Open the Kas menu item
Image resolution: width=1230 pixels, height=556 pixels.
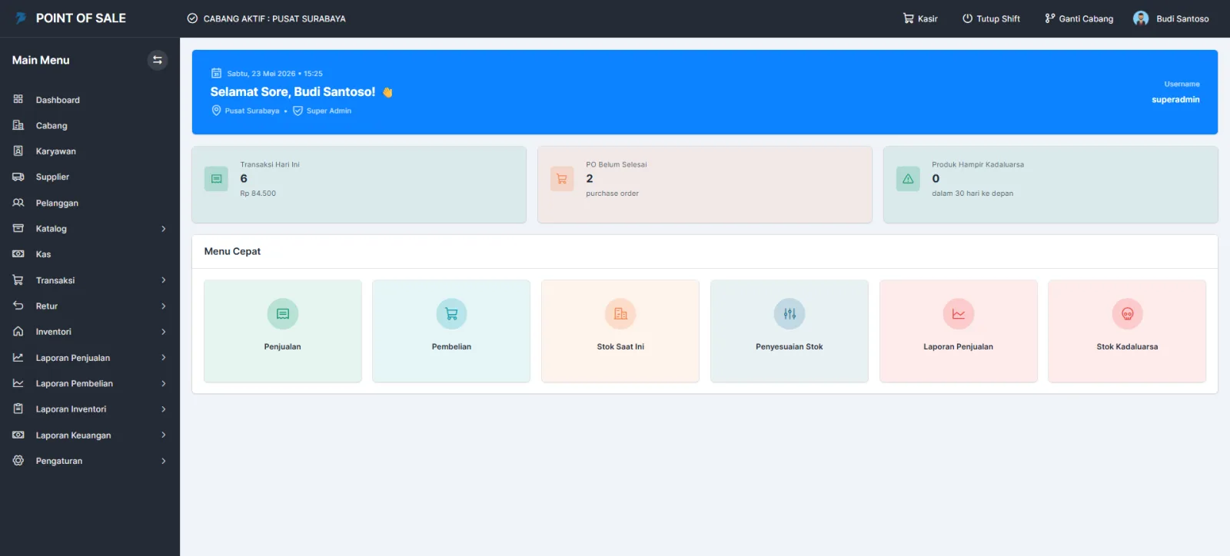coord(90,254)
